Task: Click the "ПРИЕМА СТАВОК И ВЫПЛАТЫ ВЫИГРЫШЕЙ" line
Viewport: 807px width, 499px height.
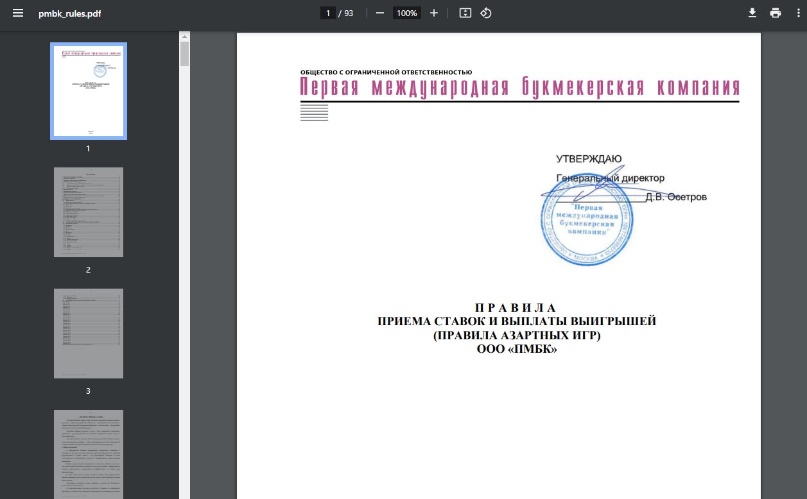Action: coord(517,322)
